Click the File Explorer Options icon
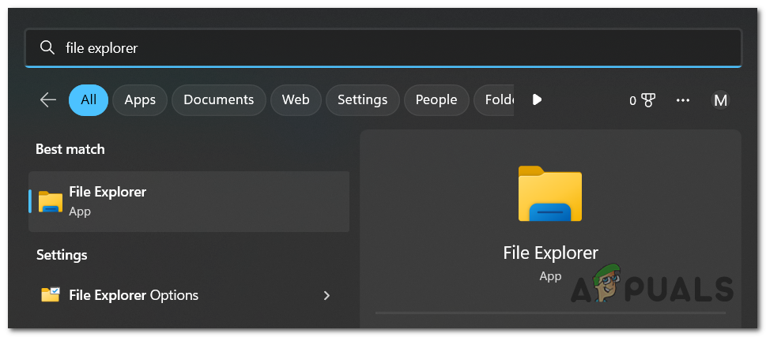The width and height of the screenshot is (766, 337). 51,295
